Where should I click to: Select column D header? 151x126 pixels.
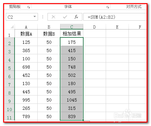95,27
